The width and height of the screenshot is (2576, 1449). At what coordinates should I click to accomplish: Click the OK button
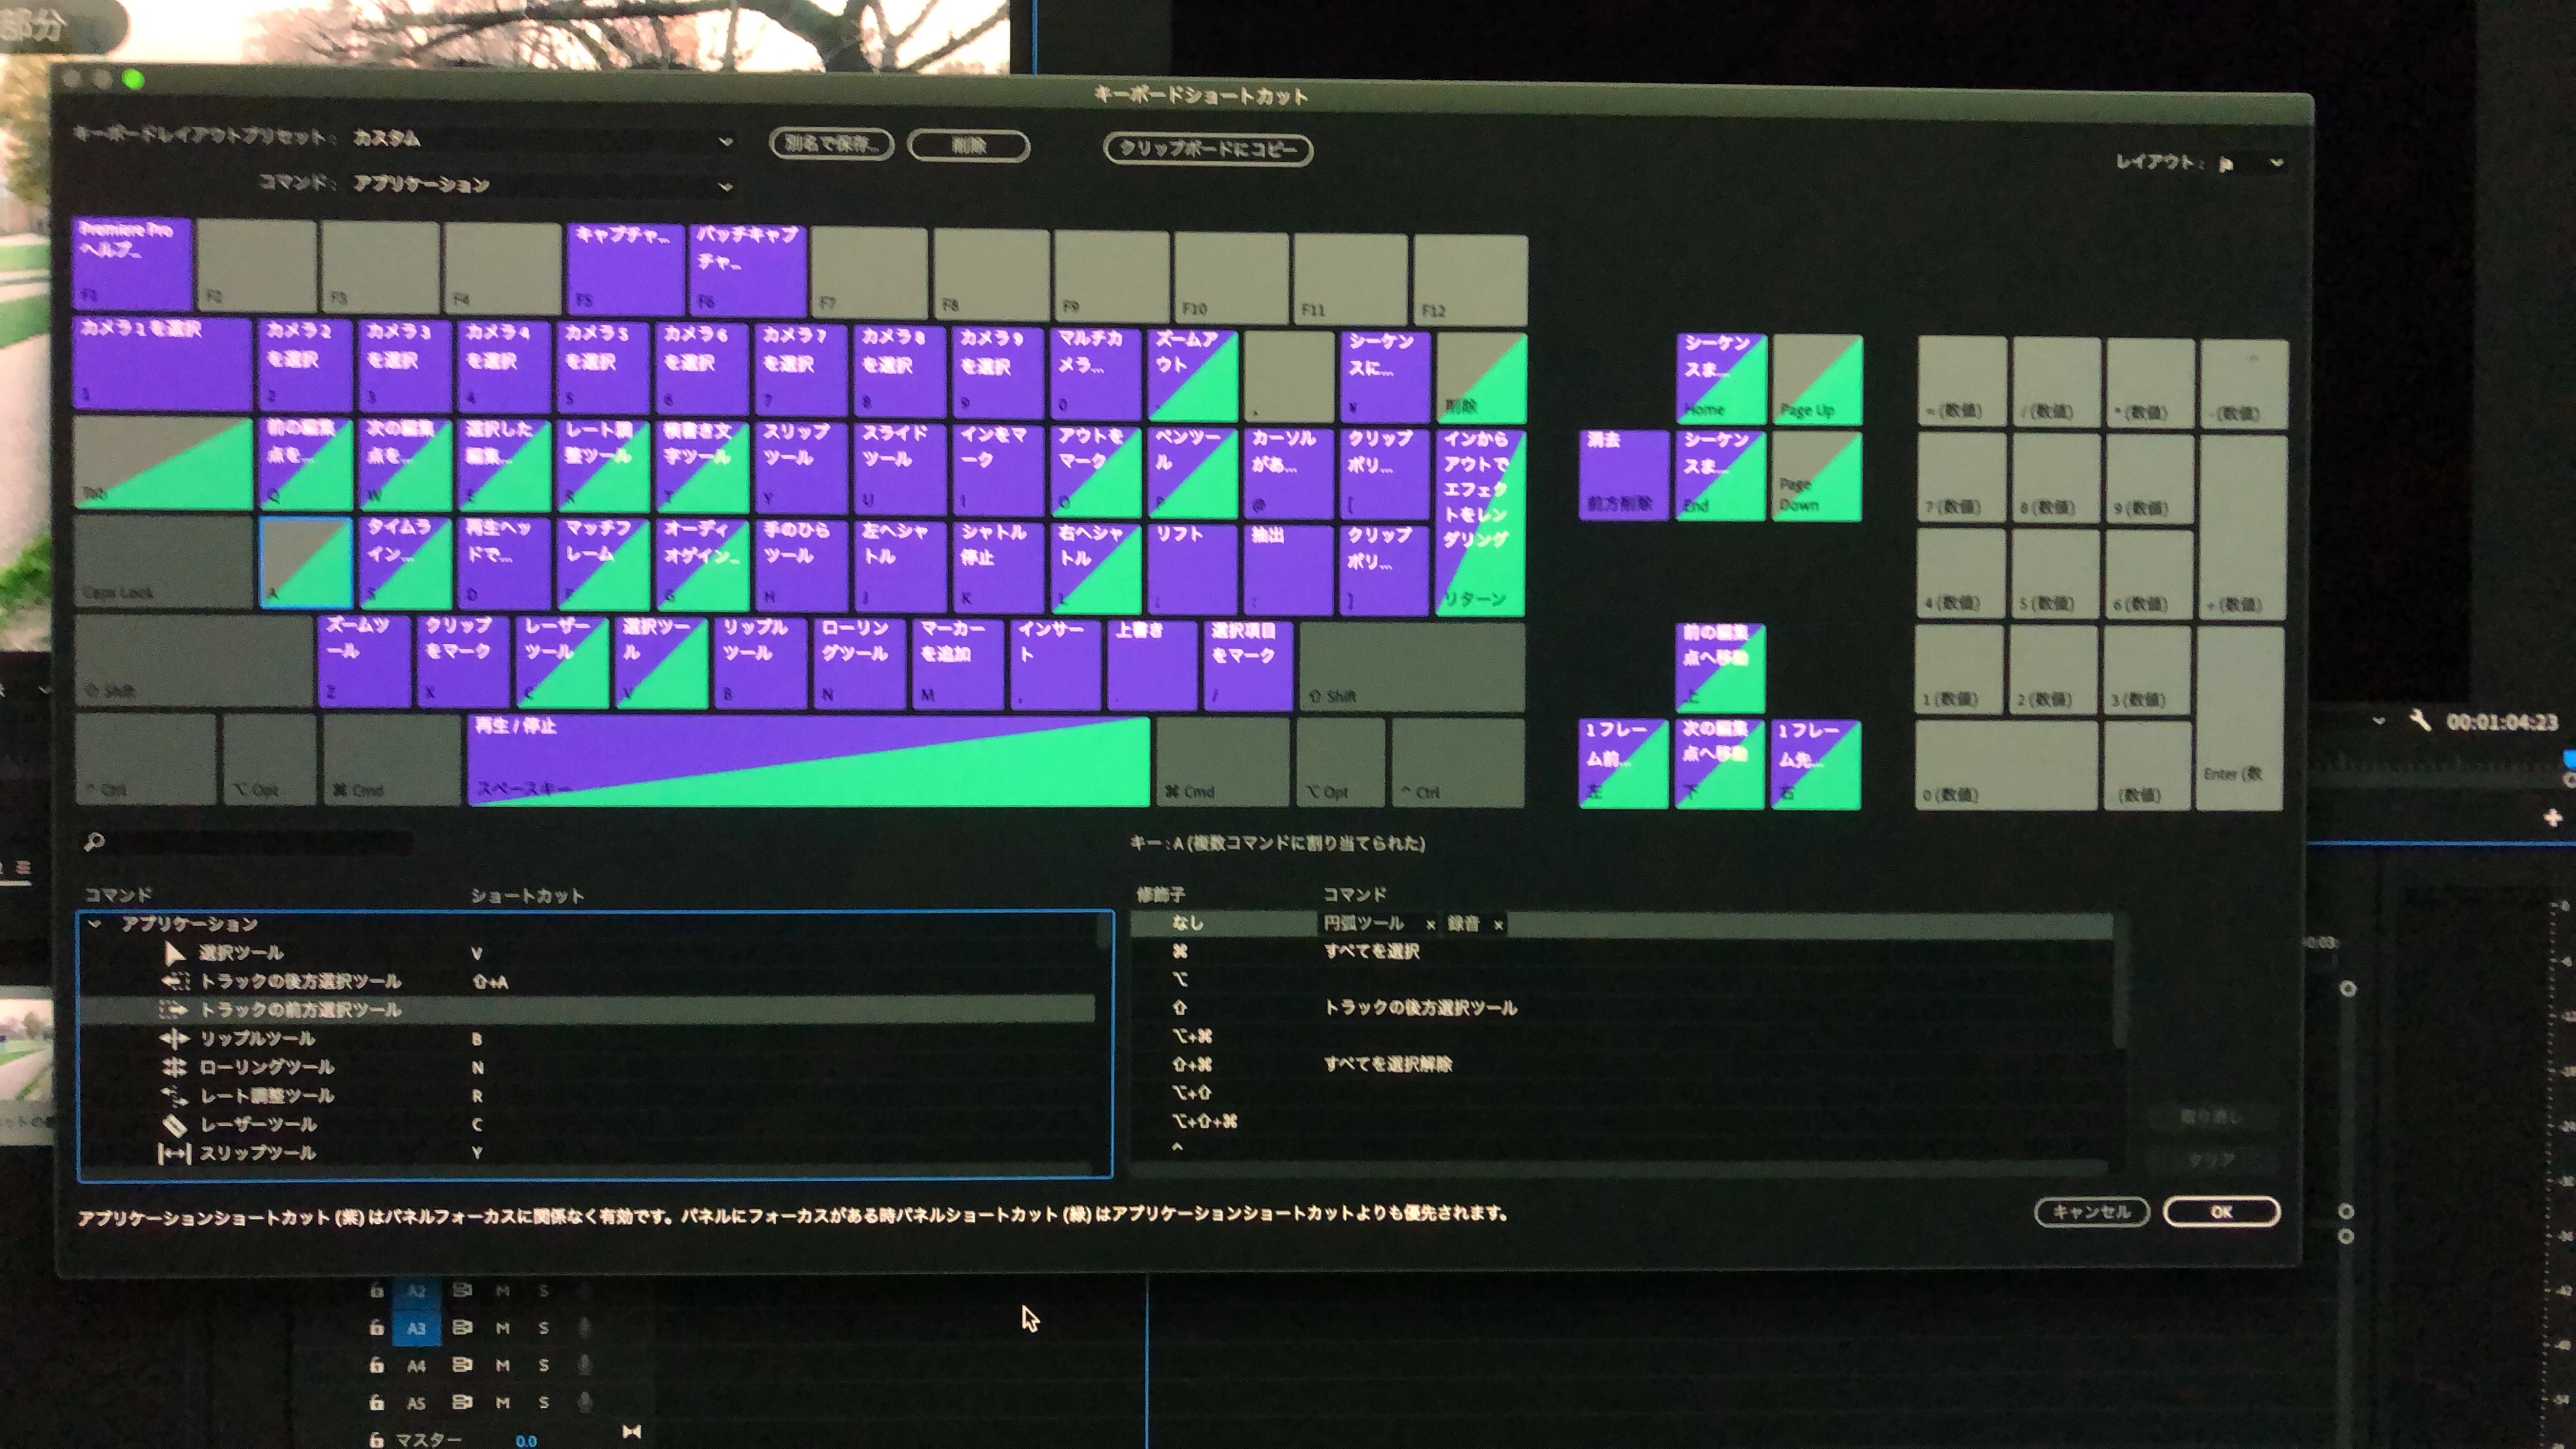[2220, 1212]
